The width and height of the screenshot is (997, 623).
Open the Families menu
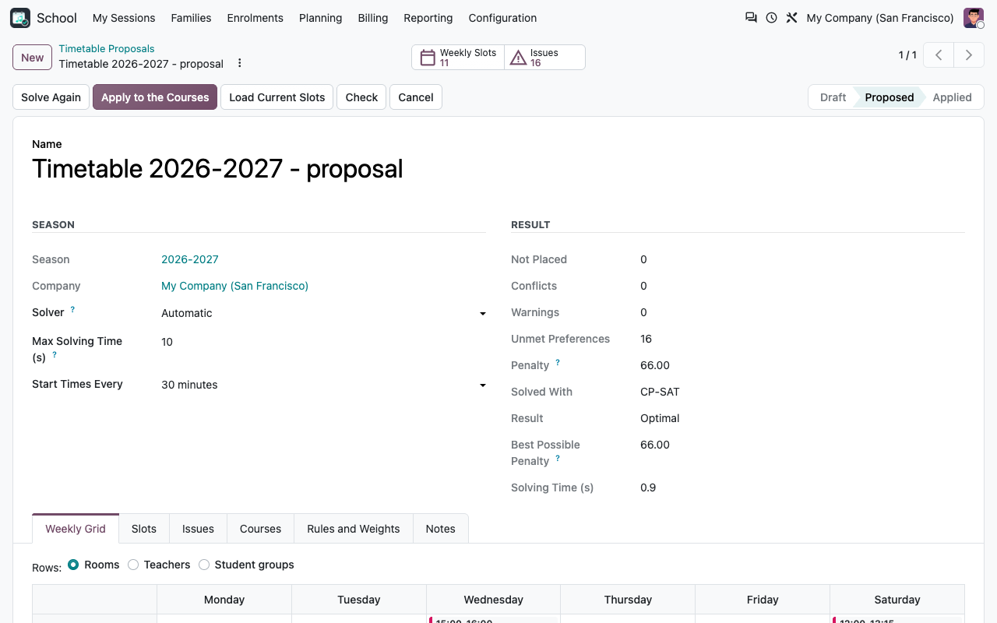[x=191, y=18]
